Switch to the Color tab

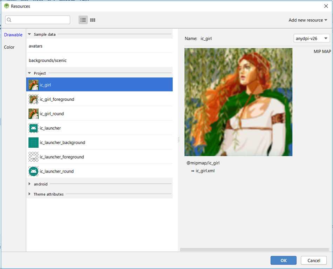tap(9, 47)
